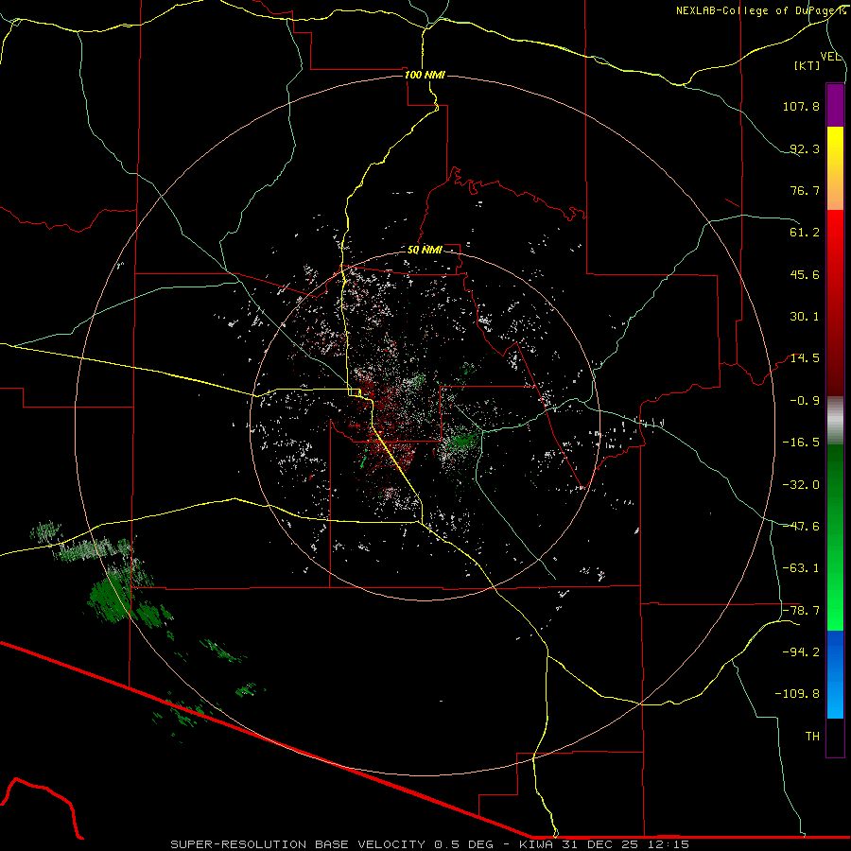The width and height of the screenshot is (851, 851).
Task: Click the -63.1 velocity scale label
Action: pyautogui.click(x=801, y=568)
